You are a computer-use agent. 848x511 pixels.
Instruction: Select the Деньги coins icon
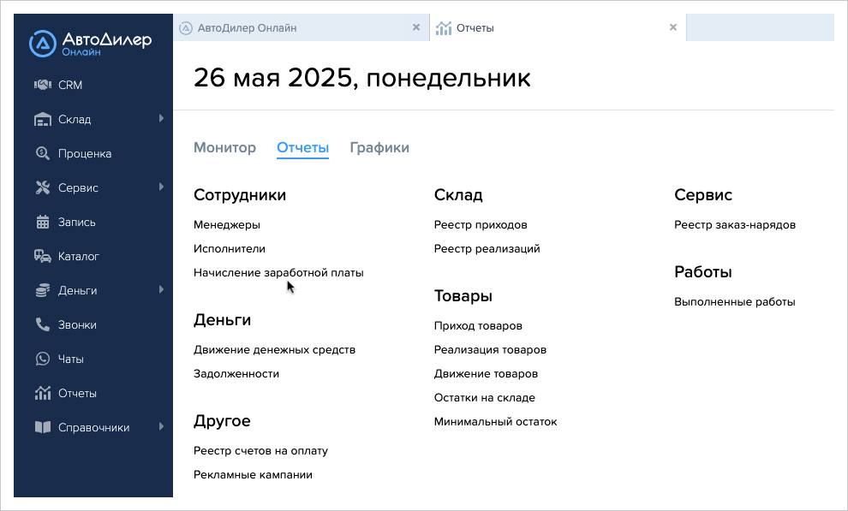coord(43,291)
